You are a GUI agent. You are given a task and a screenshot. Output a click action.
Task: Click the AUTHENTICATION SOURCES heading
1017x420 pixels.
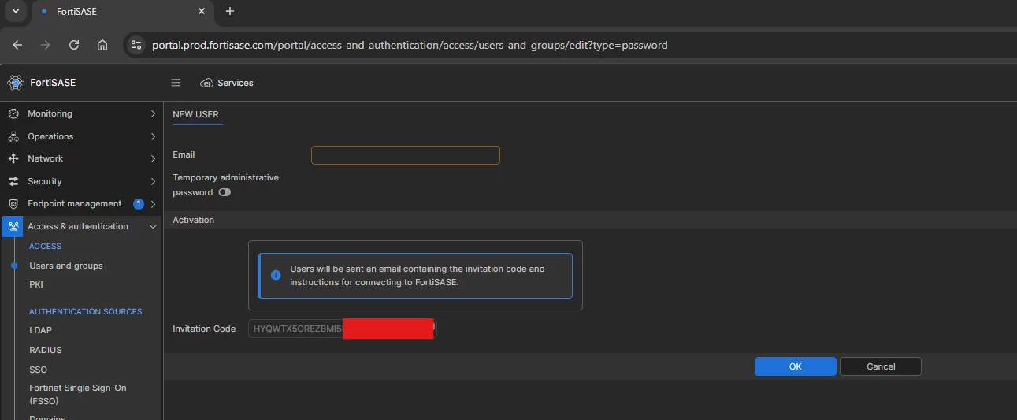click(x=86, y=311)
